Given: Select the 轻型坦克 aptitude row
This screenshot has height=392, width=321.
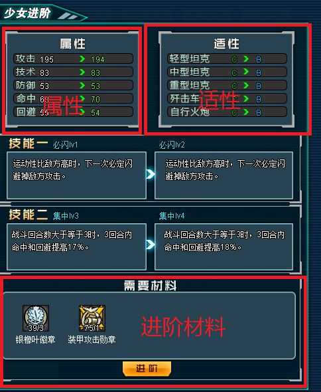Looking at the screenshot, I should pos(227,59).
